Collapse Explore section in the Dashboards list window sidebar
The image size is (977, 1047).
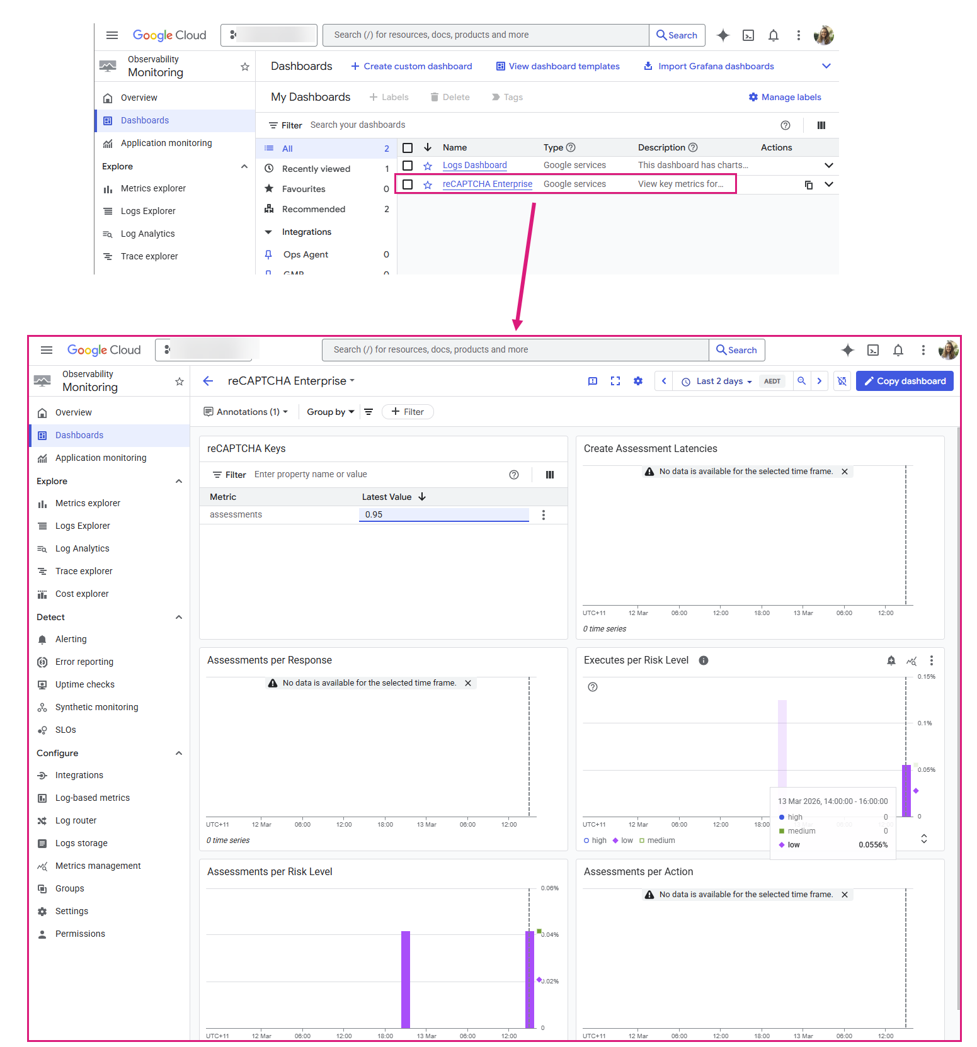[244, 167]
